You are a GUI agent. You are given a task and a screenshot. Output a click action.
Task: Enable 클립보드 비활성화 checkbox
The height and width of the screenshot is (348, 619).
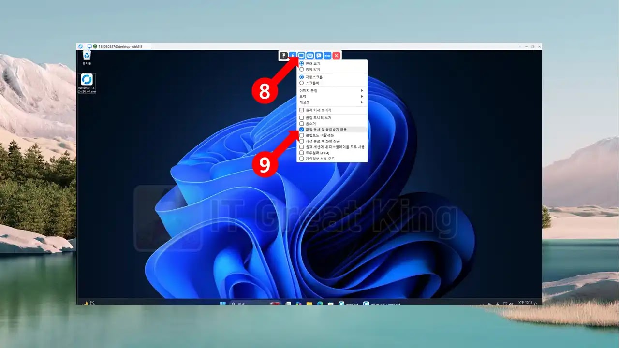click(302, 135)
